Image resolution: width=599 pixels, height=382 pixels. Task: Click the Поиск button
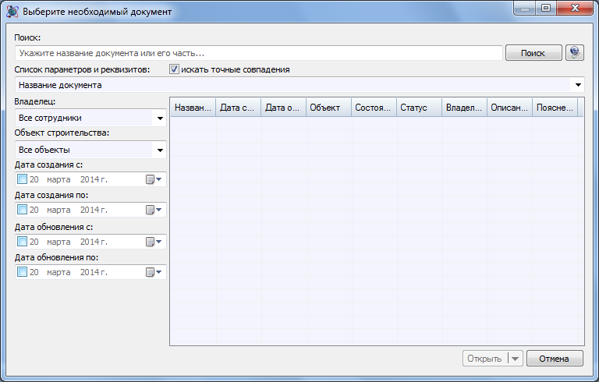click(533, 53)
